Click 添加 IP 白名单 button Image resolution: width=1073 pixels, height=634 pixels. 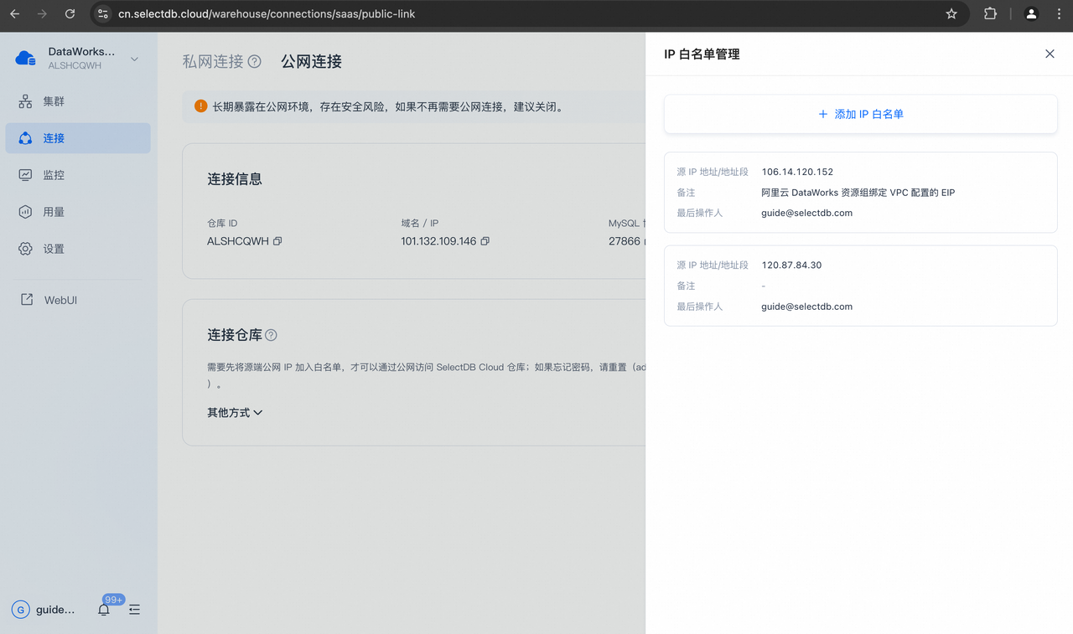[x=861, y=114]
